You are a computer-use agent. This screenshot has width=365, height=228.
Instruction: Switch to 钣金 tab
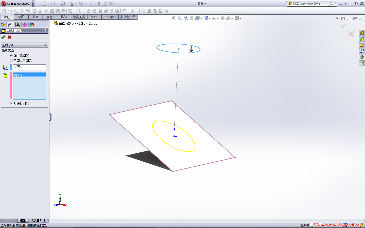point(50,17)
